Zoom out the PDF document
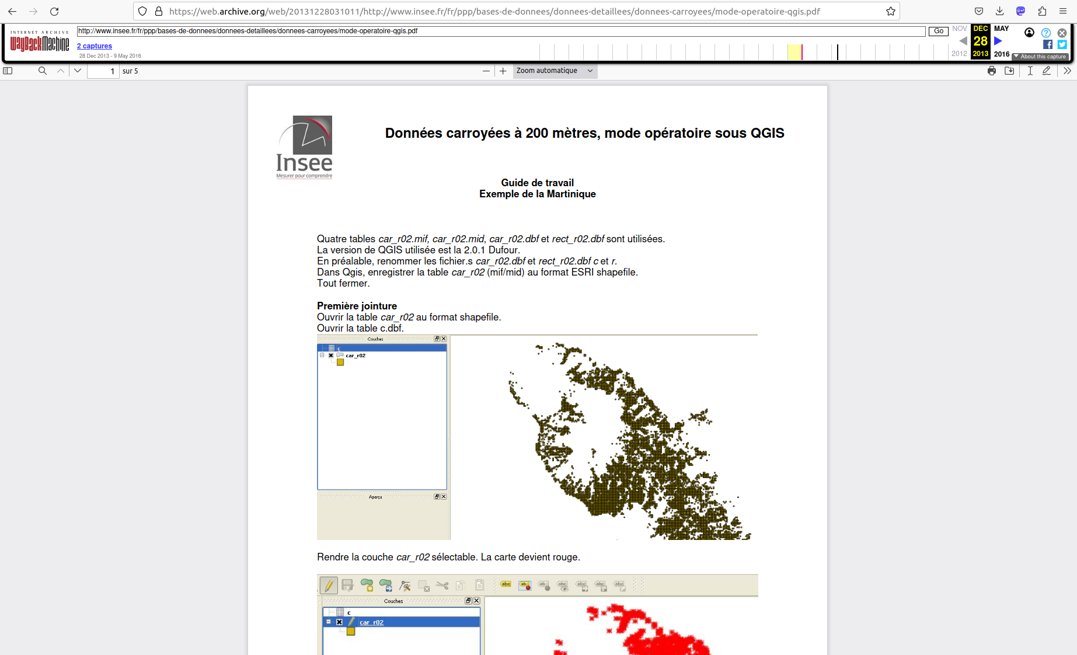 tap(486, 71)
